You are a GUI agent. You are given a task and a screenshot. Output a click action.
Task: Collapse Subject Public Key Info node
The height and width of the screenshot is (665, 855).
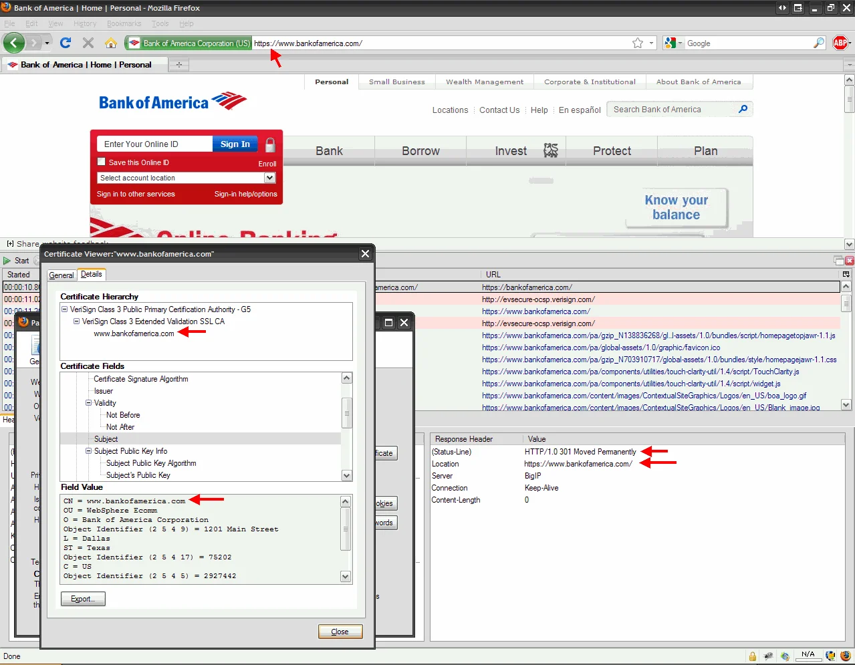pyautogui.click(x=89, y=451)
